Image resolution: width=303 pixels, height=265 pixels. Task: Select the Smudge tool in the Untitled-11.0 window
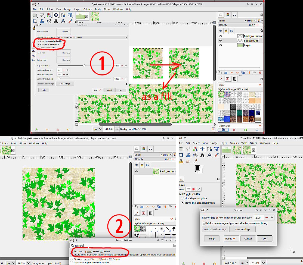click(x=188, y=161)
